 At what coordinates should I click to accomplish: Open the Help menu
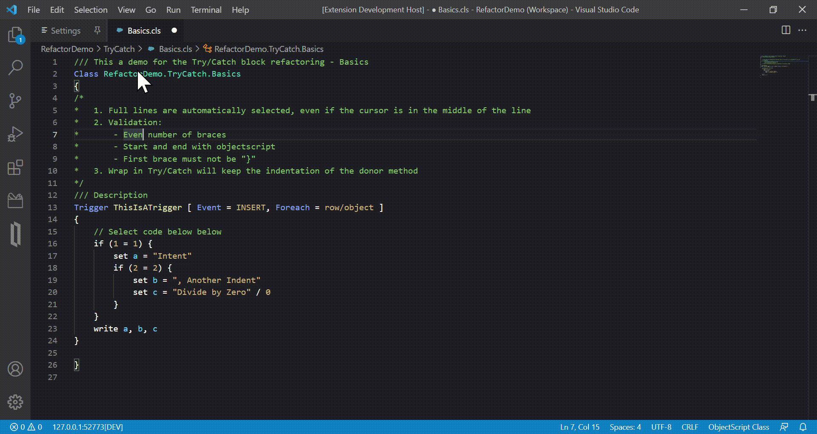click(x=240, y=9)
